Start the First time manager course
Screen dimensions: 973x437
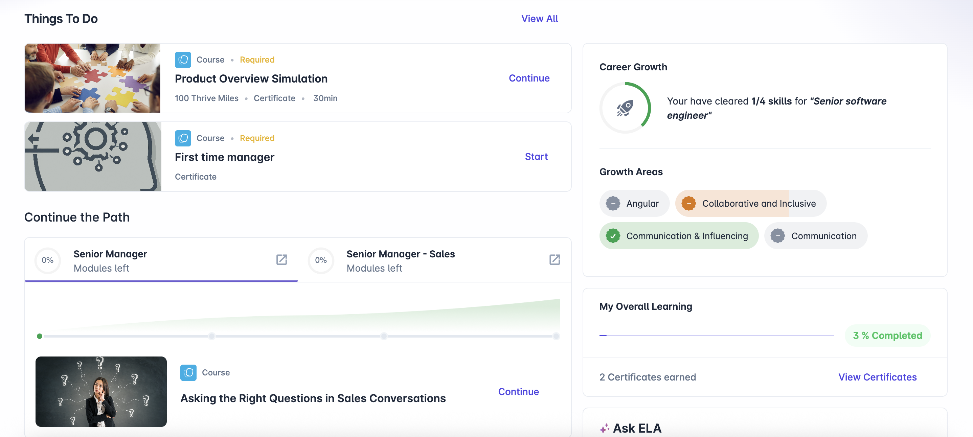(x=536, y=157)
